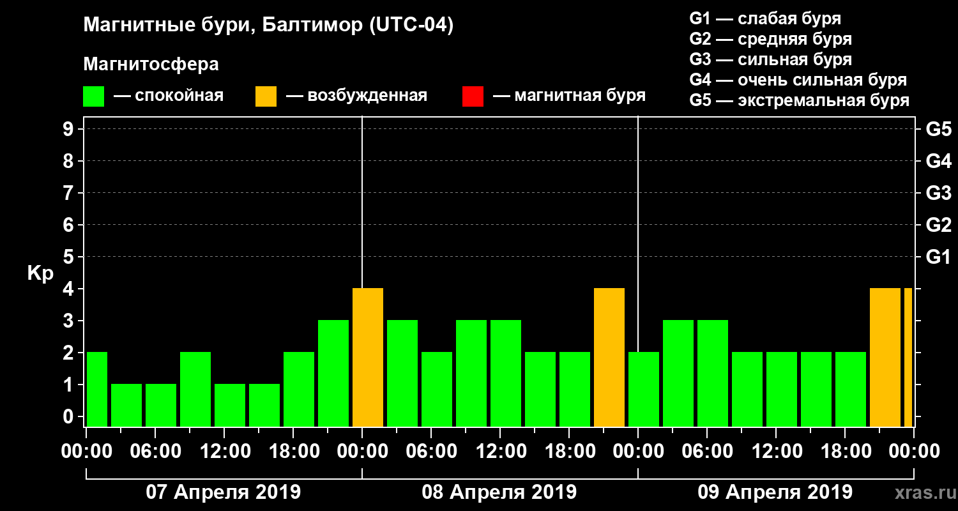Click right-axis 'G4' label at Kp 8 level
958x511 pixels.
tap(938, 161)
